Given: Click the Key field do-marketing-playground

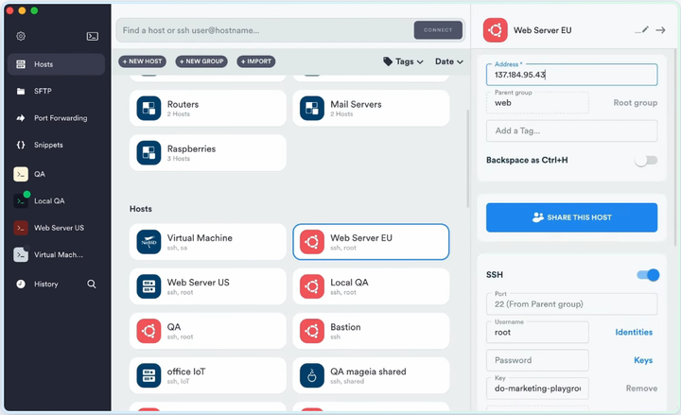Looking at the screenshot, I should click(x=537, y=389).
